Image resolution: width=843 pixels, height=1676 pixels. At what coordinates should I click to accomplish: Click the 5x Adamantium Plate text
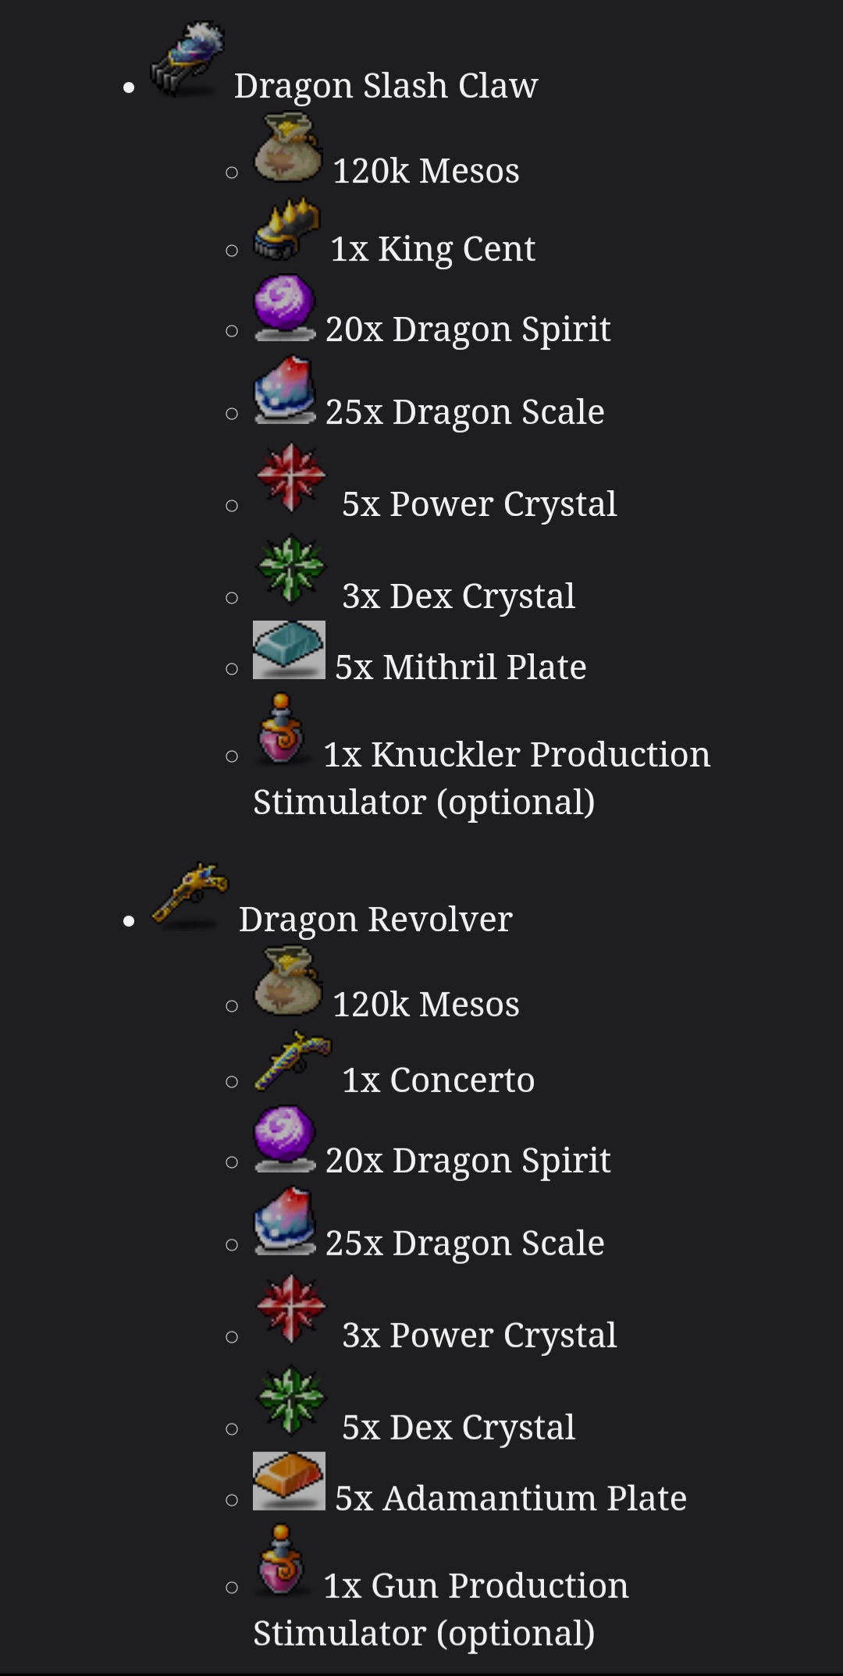[x=510, y=1497]
